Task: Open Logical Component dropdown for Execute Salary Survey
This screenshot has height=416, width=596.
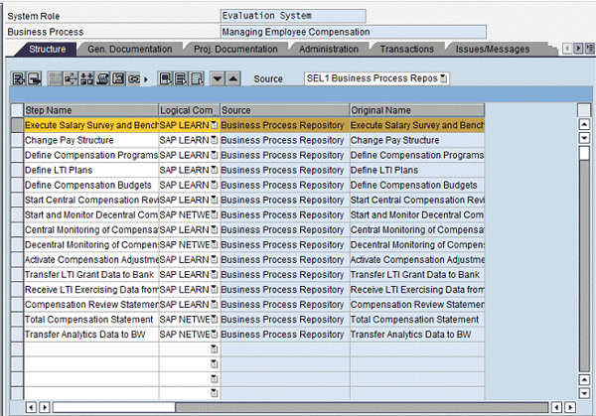Action: (214, 126)
